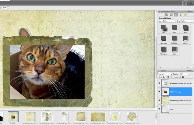The width and height of the screenshot is (194, 125).
Task: Click the Apply button
Action: [x=187, y=68]
